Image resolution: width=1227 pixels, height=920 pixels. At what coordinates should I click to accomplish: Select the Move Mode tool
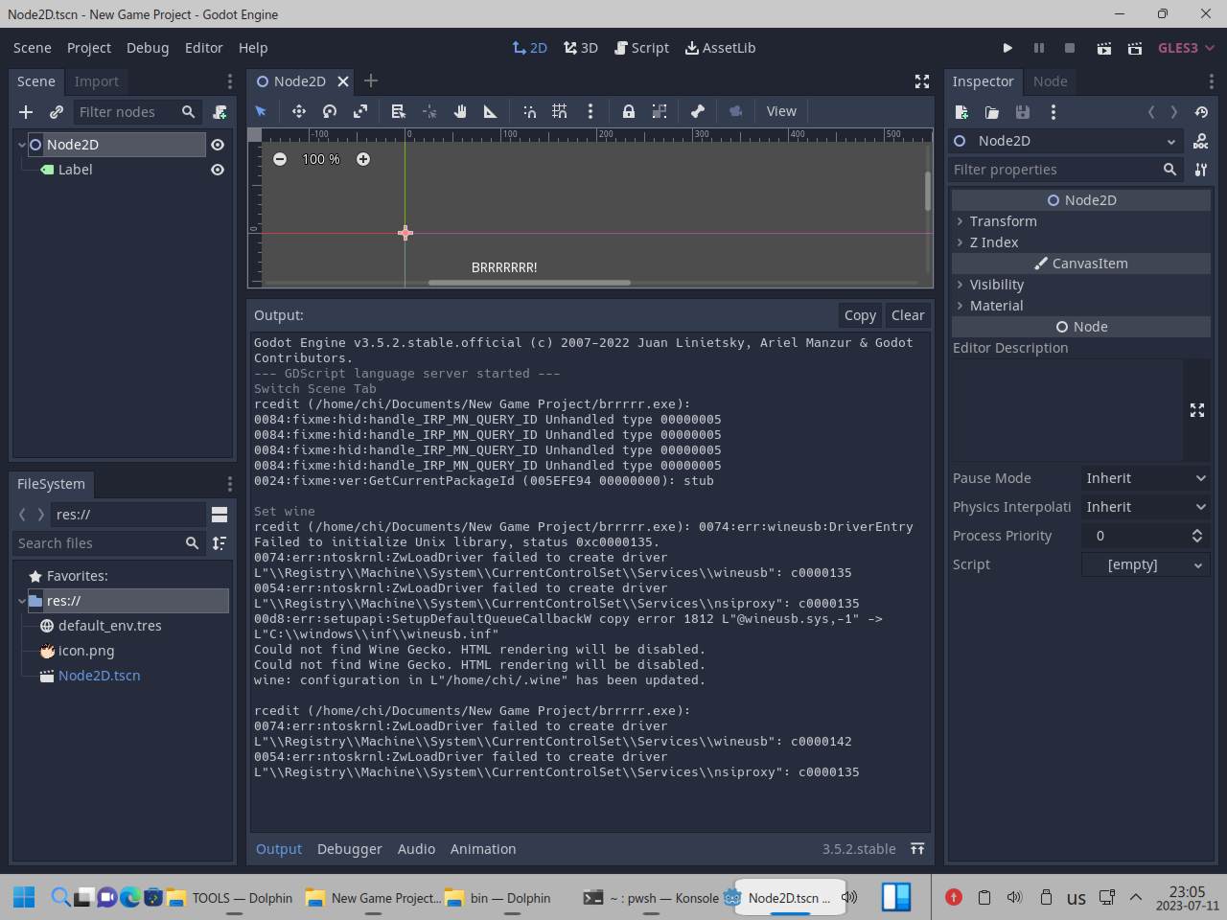click(x=299, y=111)
